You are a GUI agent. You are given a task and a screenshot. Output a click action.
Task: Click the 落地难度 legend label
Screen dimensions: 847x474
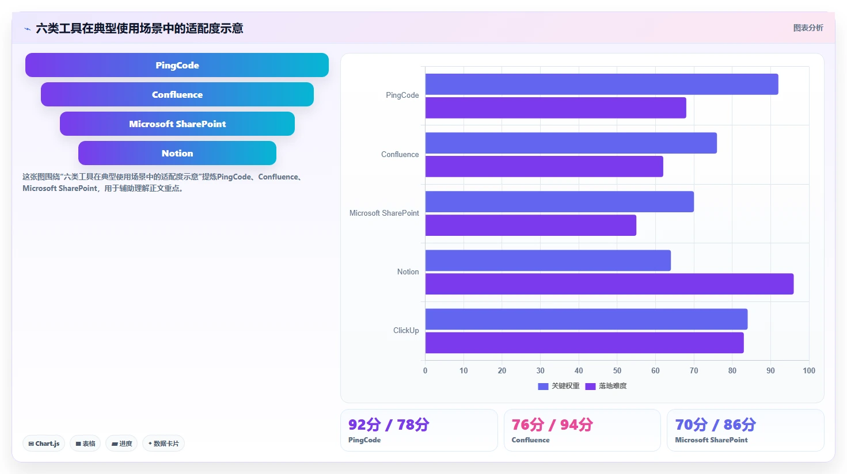[613, 386]
